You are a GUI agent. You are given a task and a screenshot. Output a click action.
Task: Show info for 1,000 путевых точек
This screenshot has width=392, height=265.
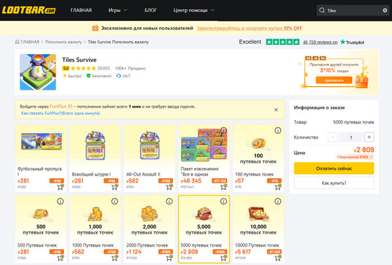click(x=115, y=201)
